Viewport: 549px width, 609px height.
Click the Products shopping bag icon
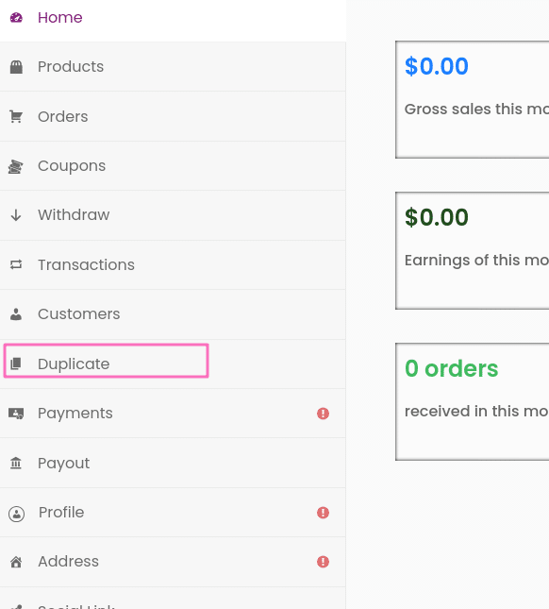[16, 67]
